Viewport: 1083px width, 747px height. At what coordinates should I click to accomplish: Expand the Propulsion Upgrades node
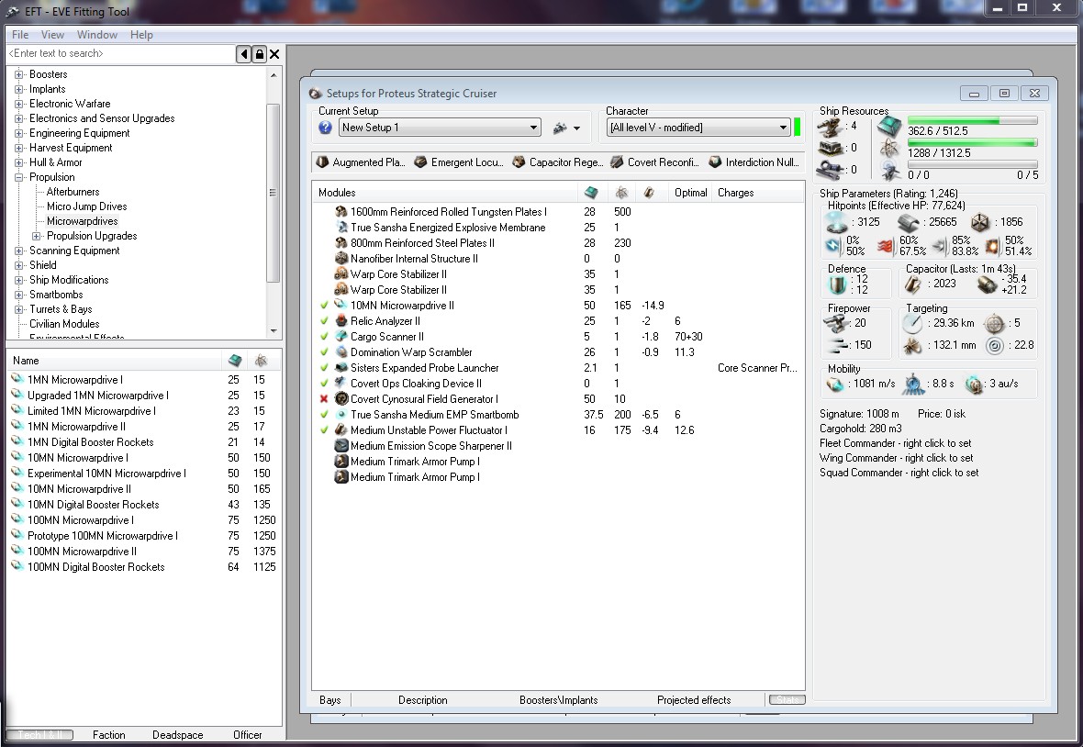click(37, 236)
